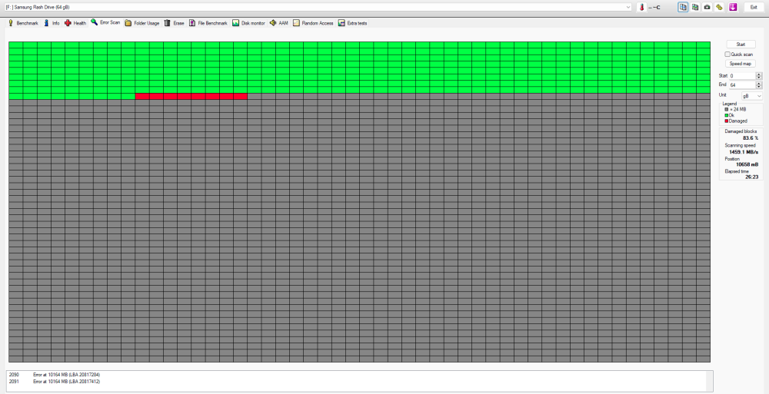
Task: Switch to the Random Access tab
Action: coord(314,23)
